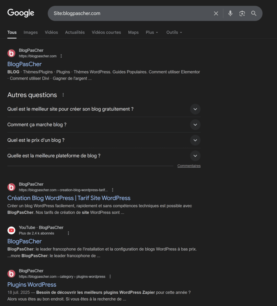Expand "Quel est le prix d'un blog ?"
Screen dimensions: 277x306
195,140
